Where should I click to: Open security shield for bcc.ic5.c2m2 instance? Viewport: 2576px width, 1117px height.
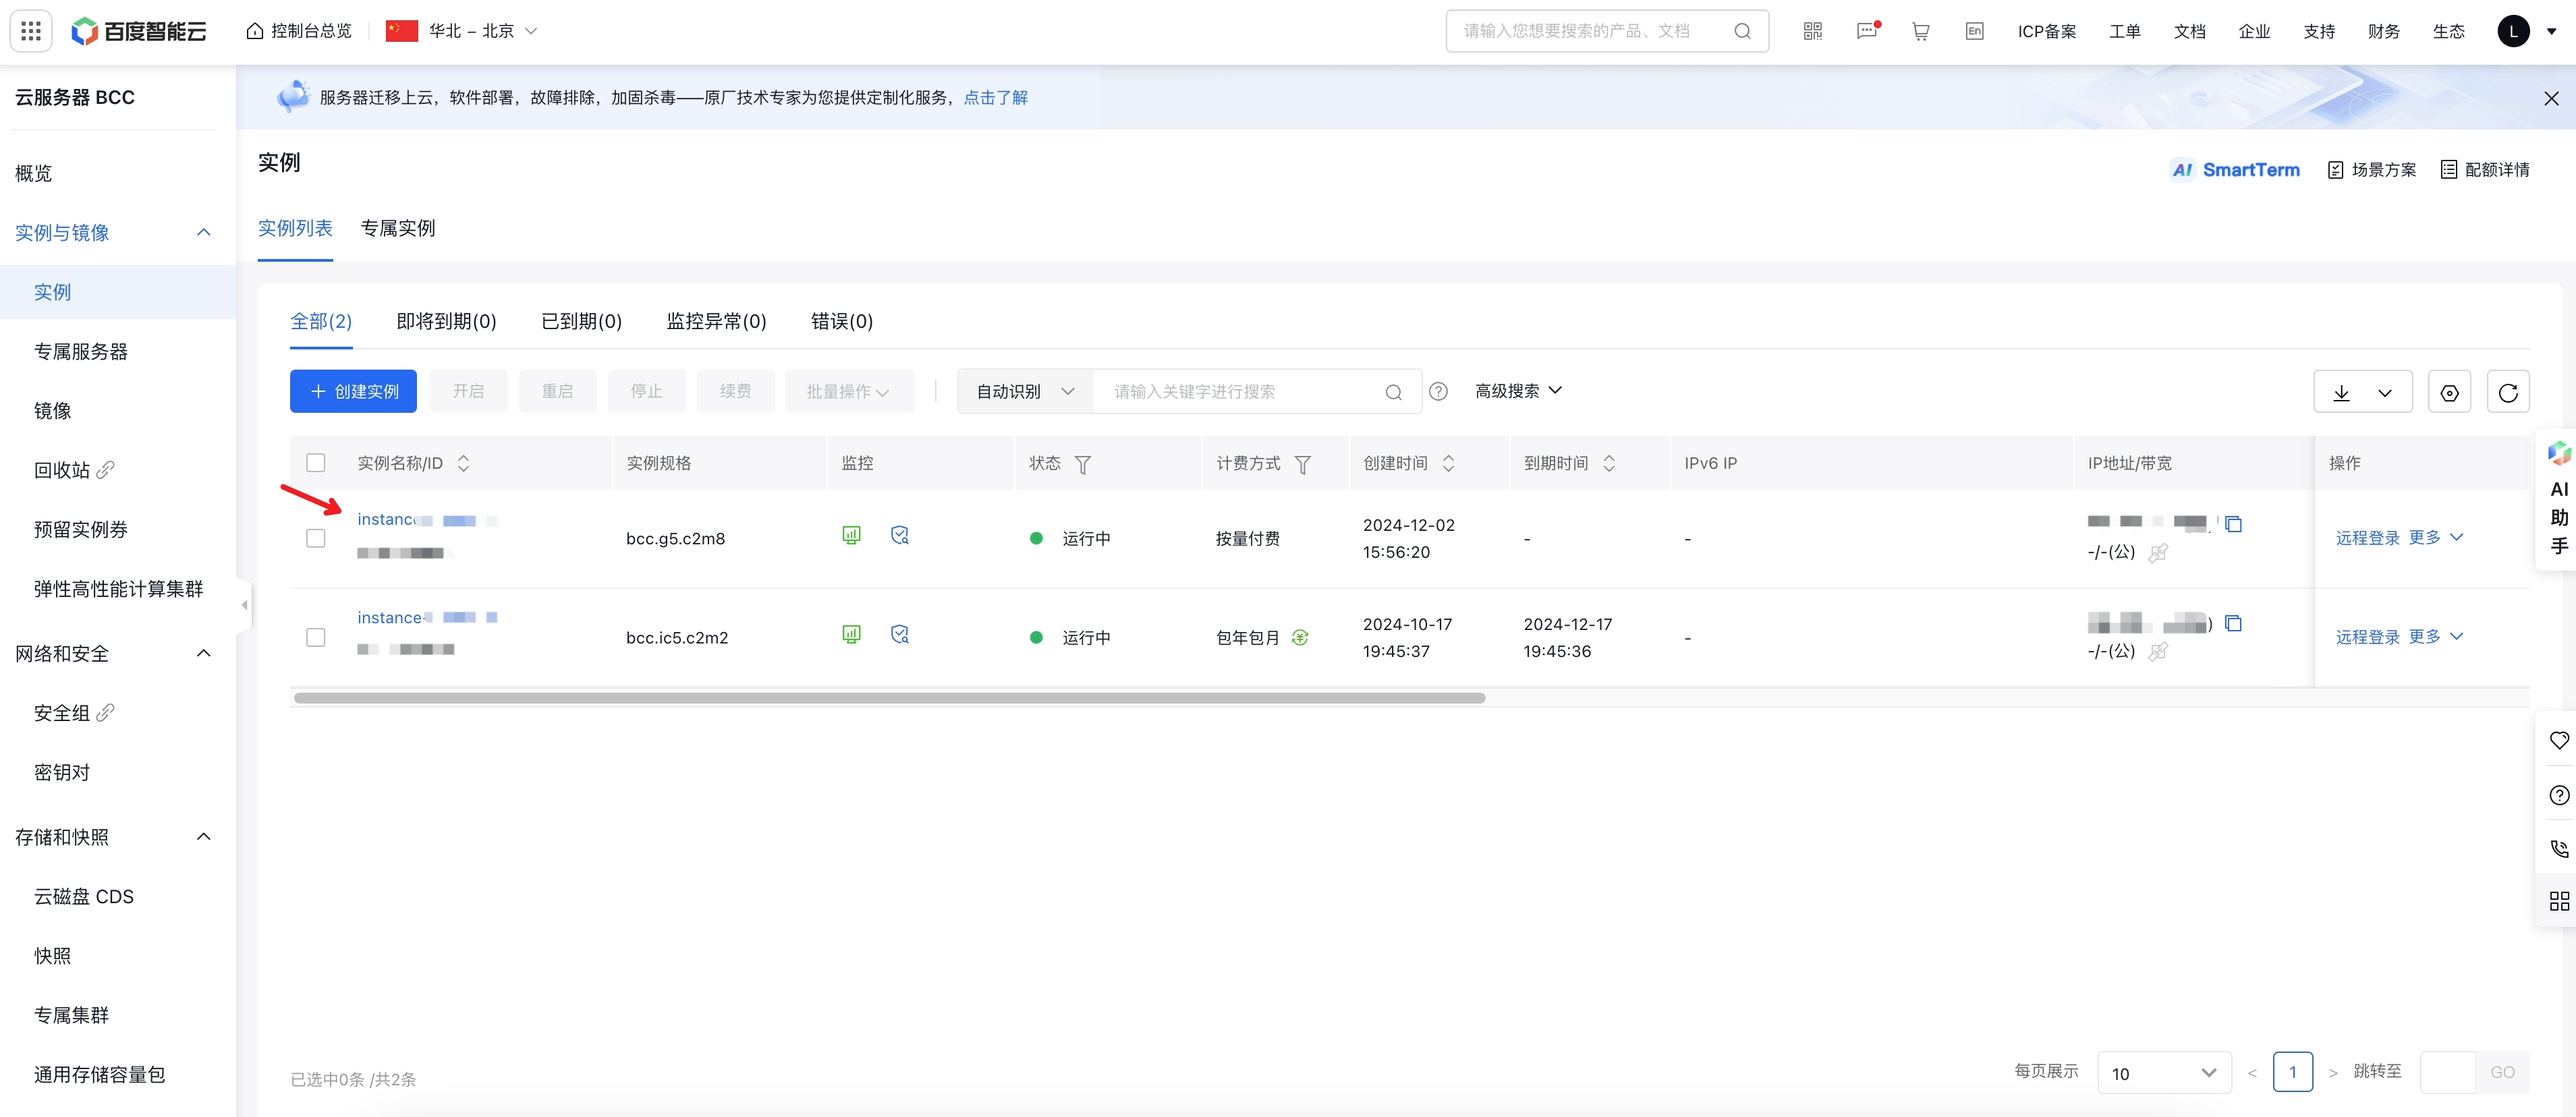click(900, 634)
